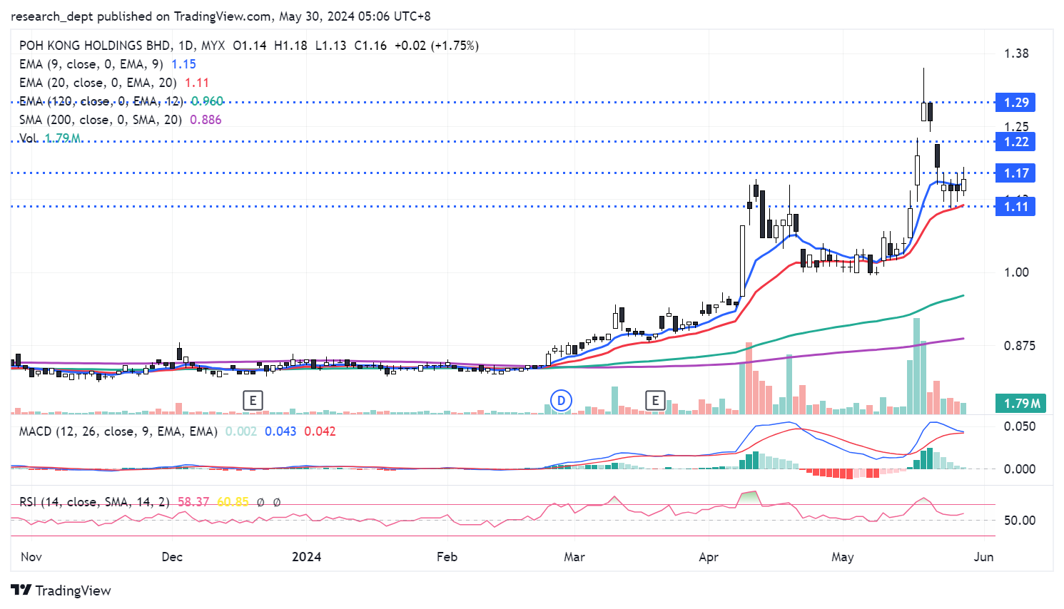Click the Apr label on the time axis
Screen dimensions: 1064x609
coord(709,557)
